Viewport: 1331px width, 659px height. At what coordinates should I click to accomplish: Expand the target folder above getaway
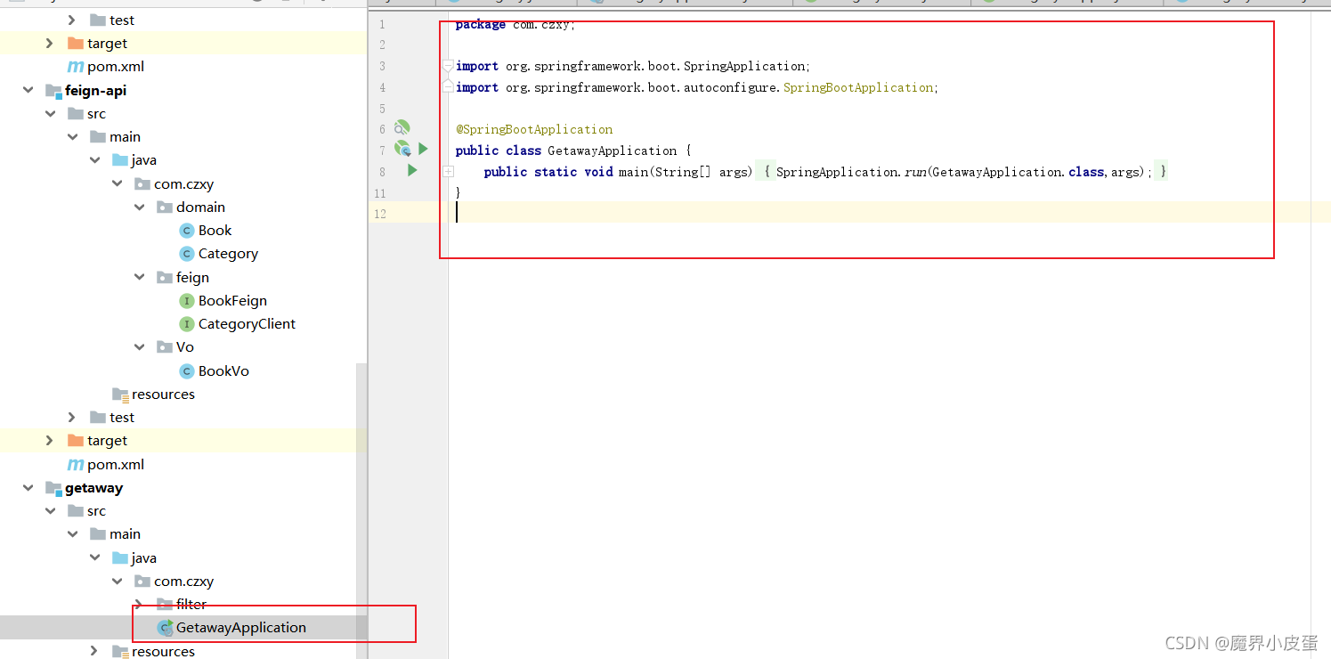(x=50, y=441)
